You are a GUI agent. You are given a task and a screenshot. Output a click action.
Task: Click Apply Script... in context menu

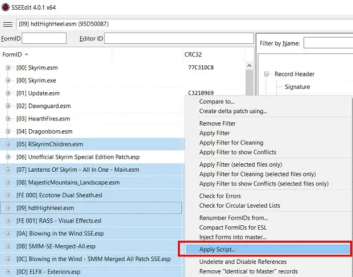tap(268, 249)
